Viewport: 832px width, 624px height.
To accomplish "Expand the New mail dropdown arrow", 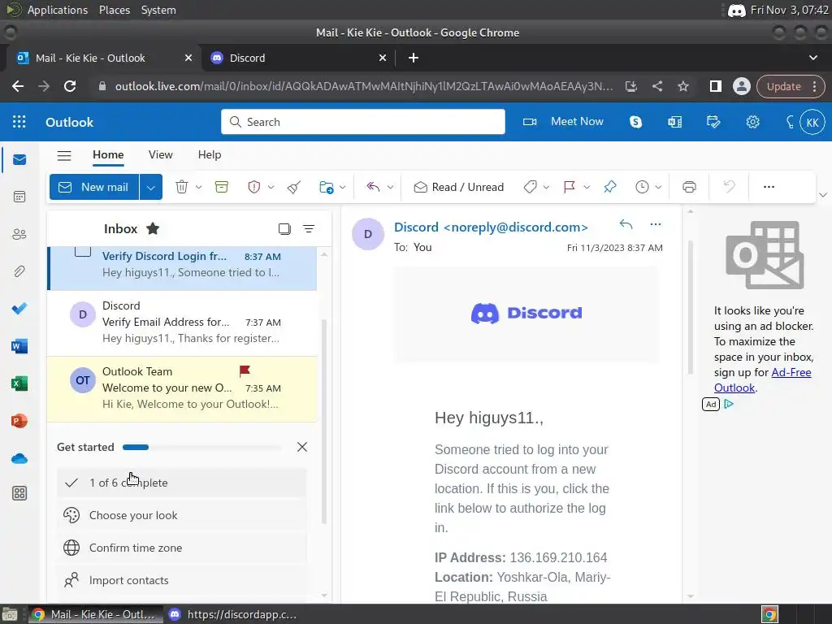I will [x=150, y=188].
